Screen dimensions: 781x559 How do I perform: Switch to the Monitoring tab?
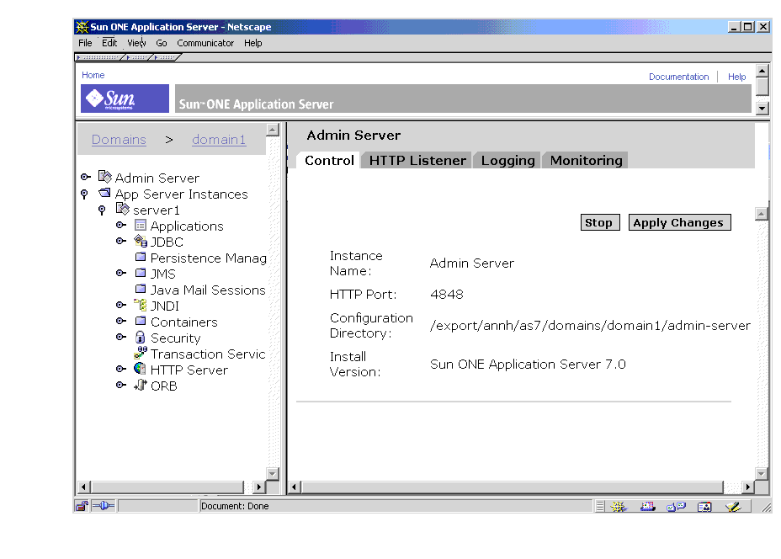[587, 161]
